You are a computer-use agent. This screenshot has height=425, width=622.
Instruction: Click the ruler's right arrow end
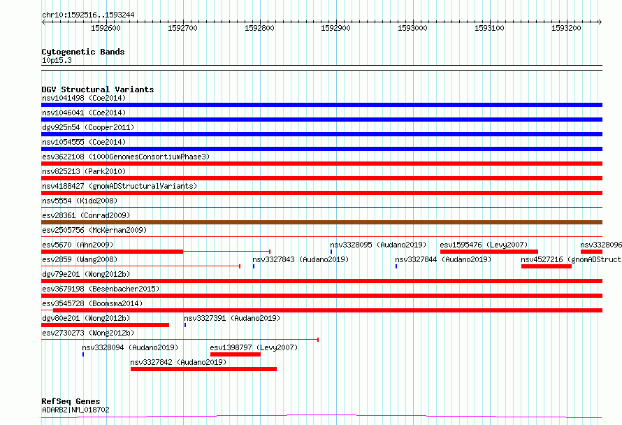[x=600, y=22]
